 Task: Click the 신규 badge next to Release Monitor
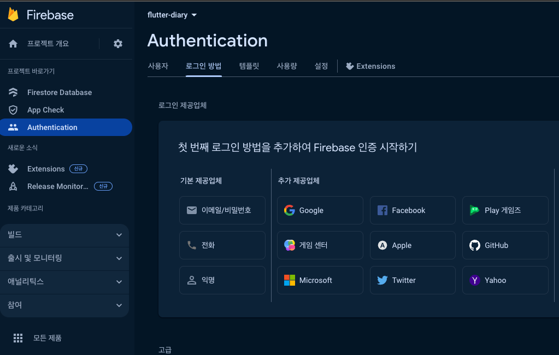coord(103,186)
